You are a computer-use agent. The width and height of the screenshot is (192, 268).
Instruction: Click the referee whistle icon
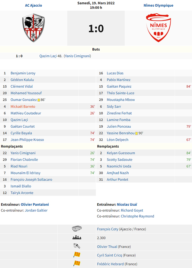click(x=77, y=246)
